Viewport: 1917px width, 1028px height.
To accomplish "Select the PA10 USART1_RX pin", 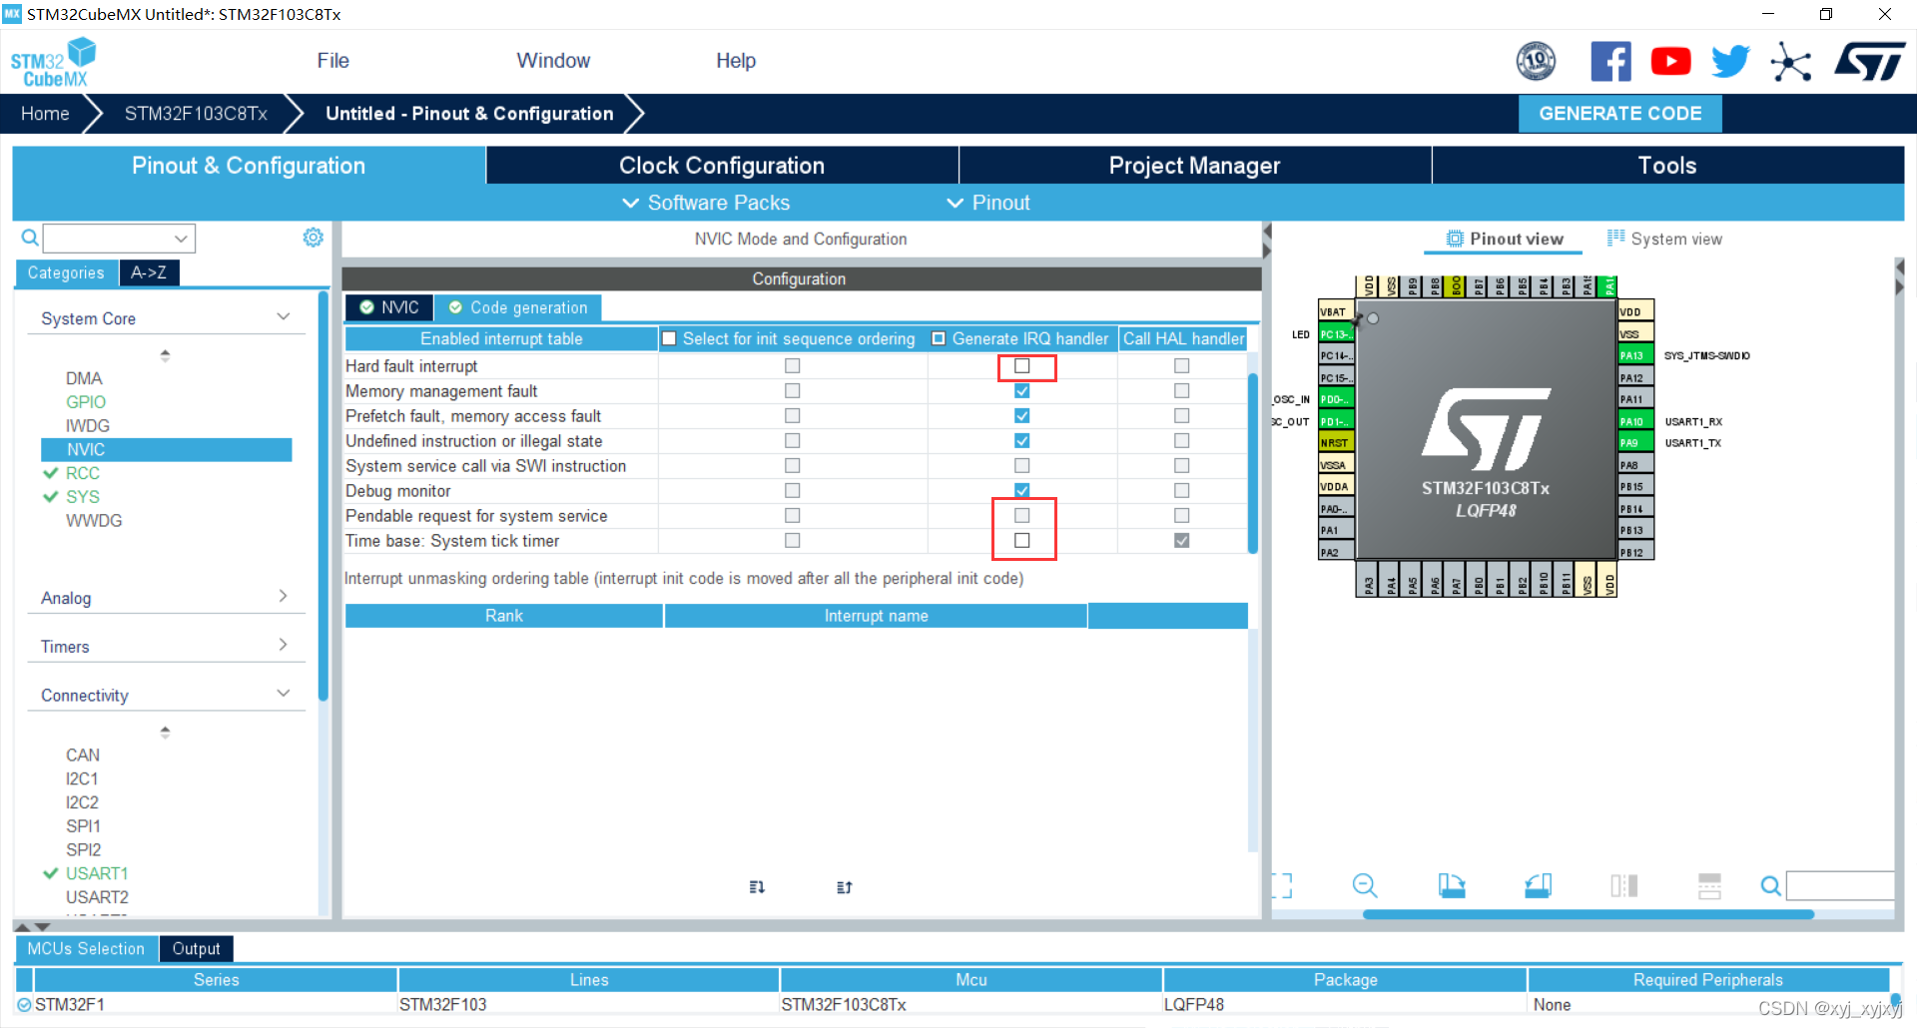I will (1635, 421).
